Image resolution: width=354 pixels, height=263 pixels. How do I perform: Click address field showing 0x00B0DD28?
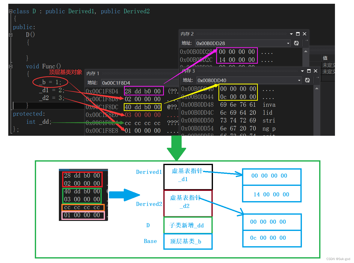click(241, 43)
